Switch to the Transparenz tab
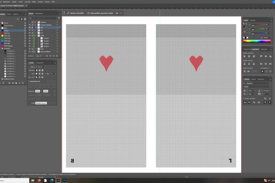 pos(40,63)
